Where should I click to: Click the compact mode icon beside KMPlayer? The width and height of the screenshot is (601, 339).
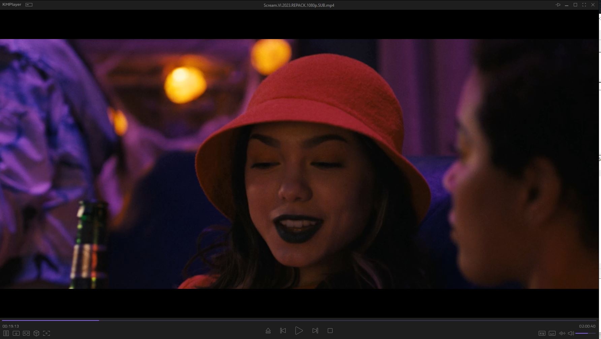click(29, 5)
